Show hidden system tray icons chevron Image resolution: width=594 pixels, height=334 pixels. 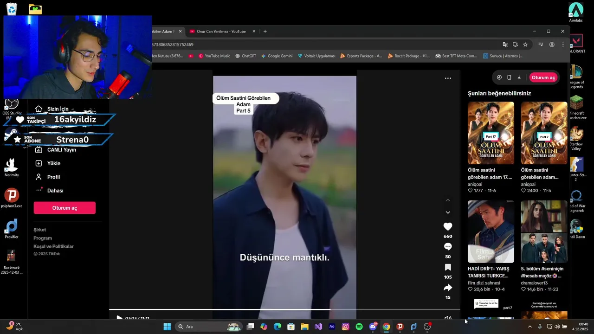(530, 327)
